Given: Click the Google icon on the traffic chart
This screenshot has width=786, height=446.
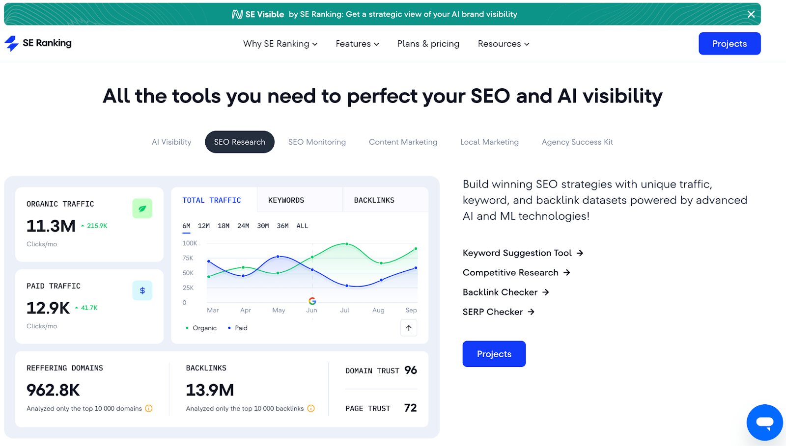Looking at the screenshot, I should coord(312,301).
